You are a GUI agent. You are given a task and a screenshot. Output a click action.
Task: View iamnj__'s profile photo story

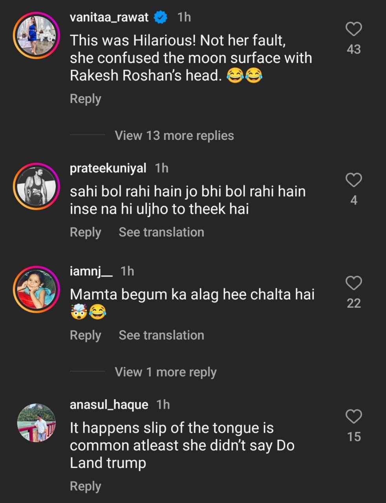click(x=37, y=289)
